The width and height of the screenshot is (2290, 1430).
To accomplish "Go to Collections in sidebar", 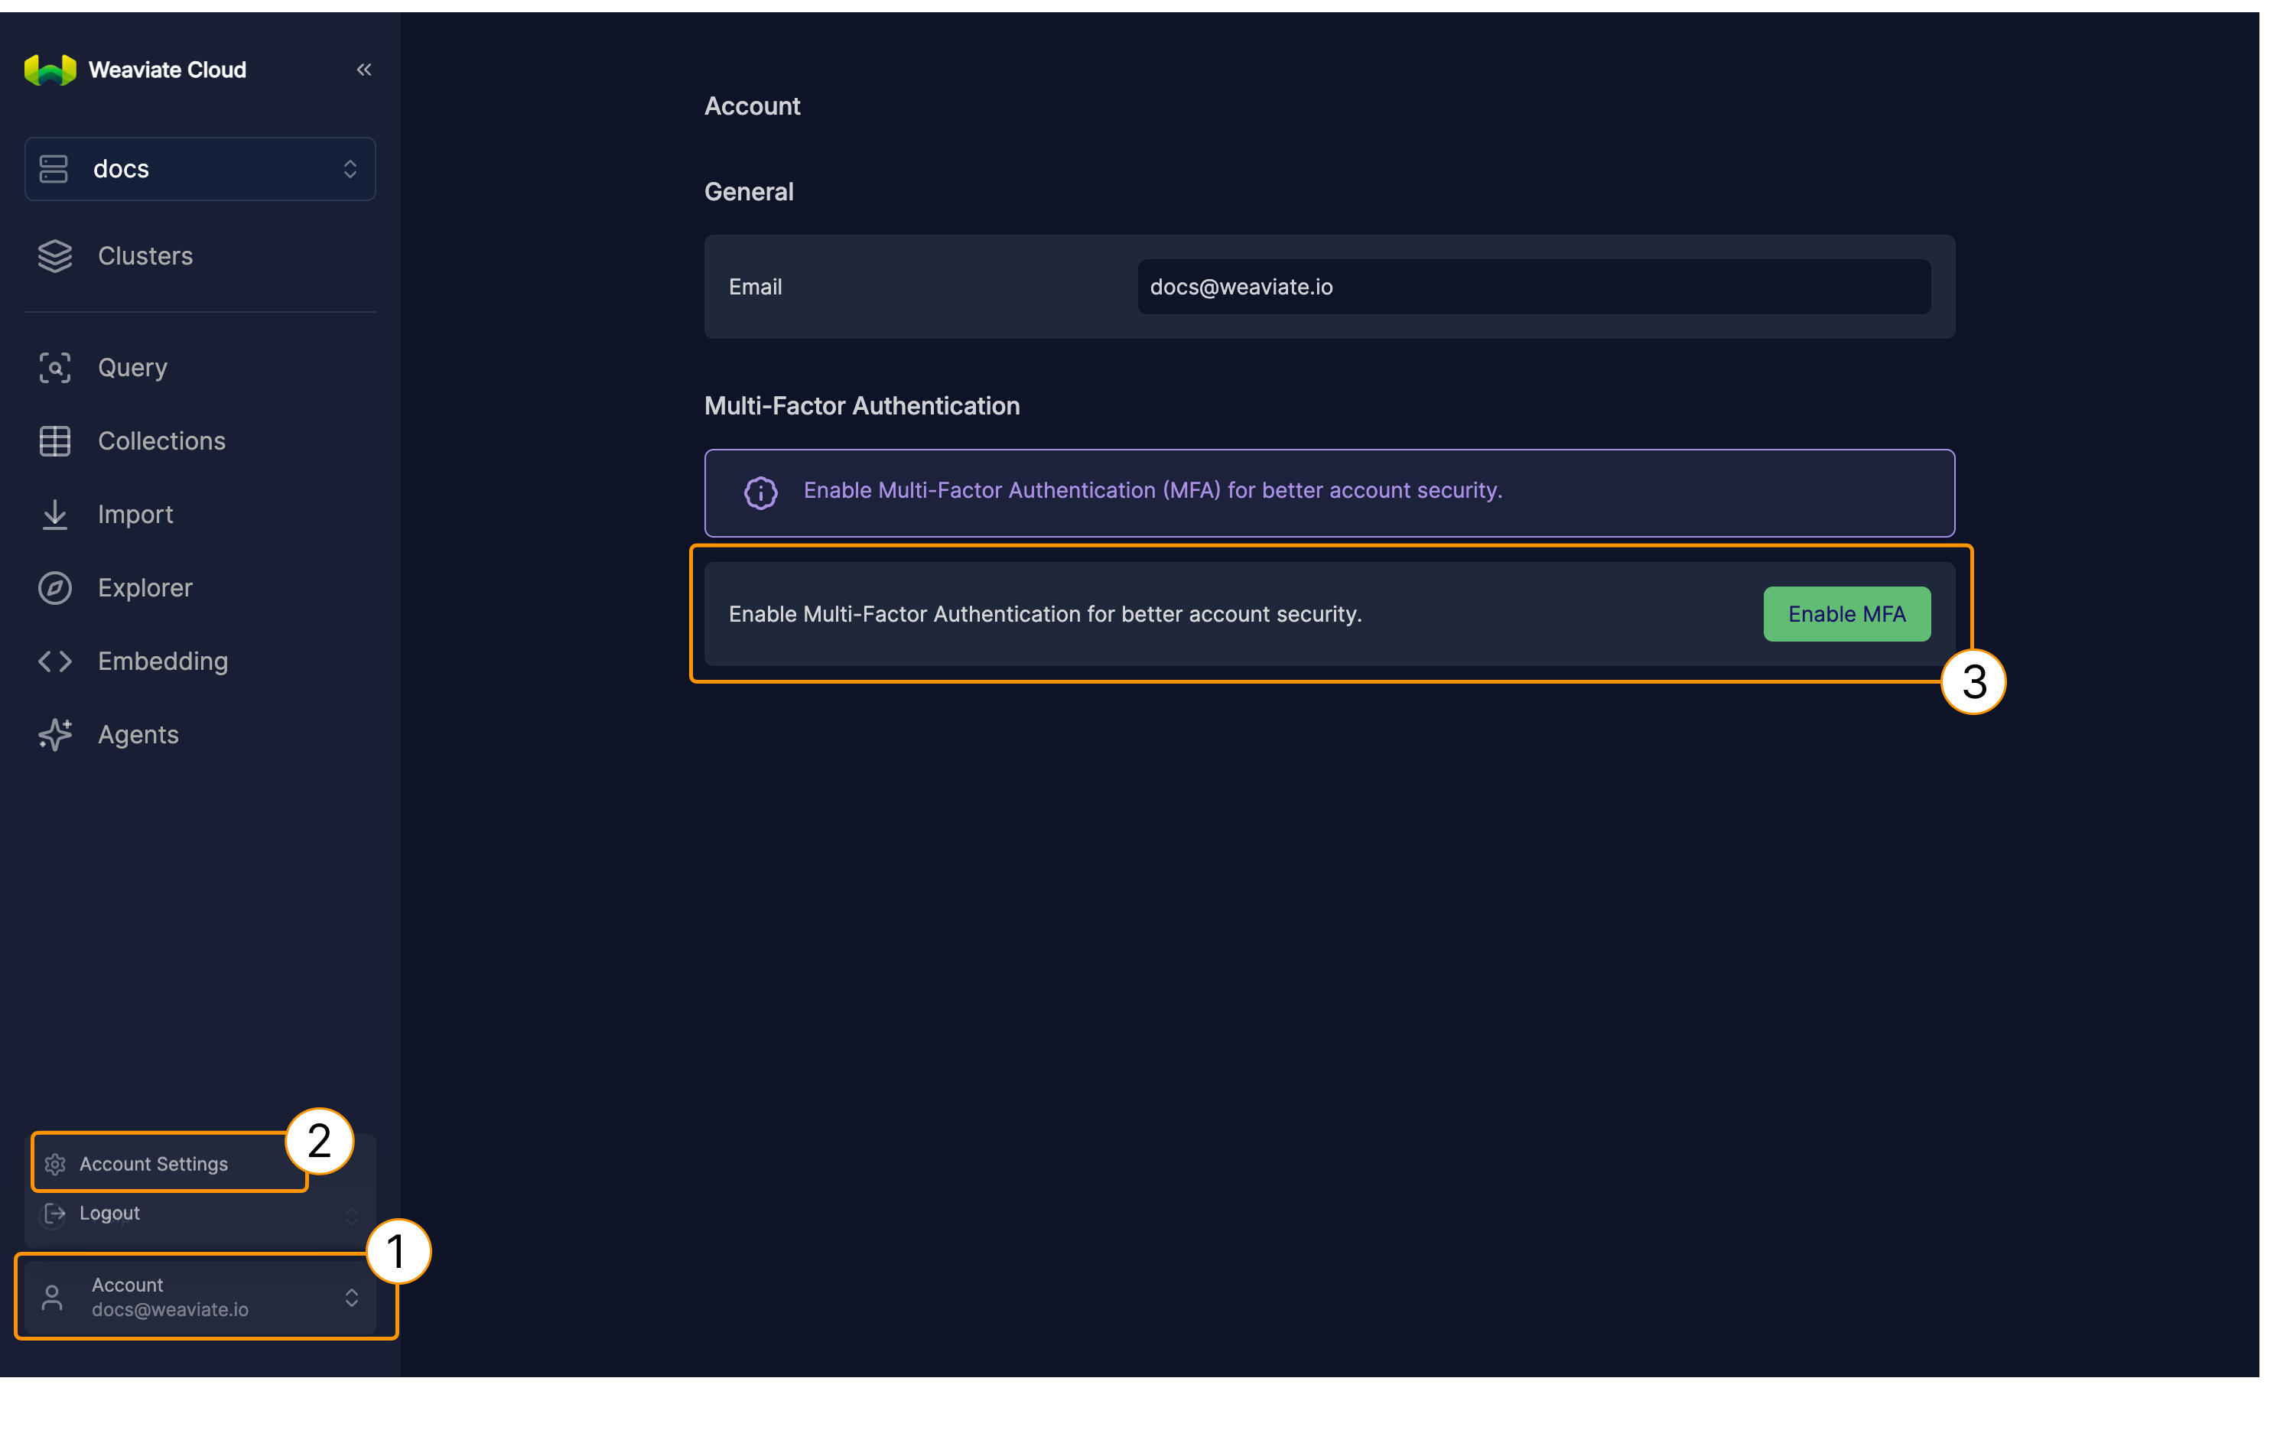I will [x=161, y=440].
